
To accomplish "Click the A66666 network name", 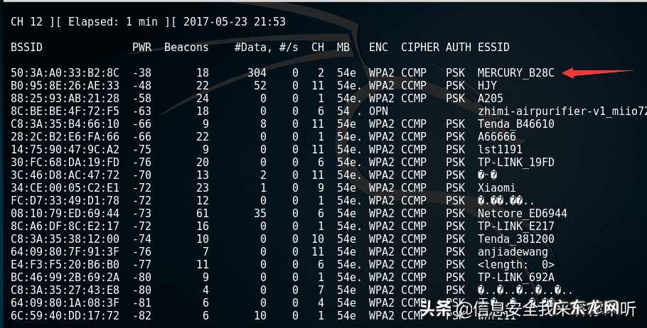I will pyautogui.click(x=496, y=136).
